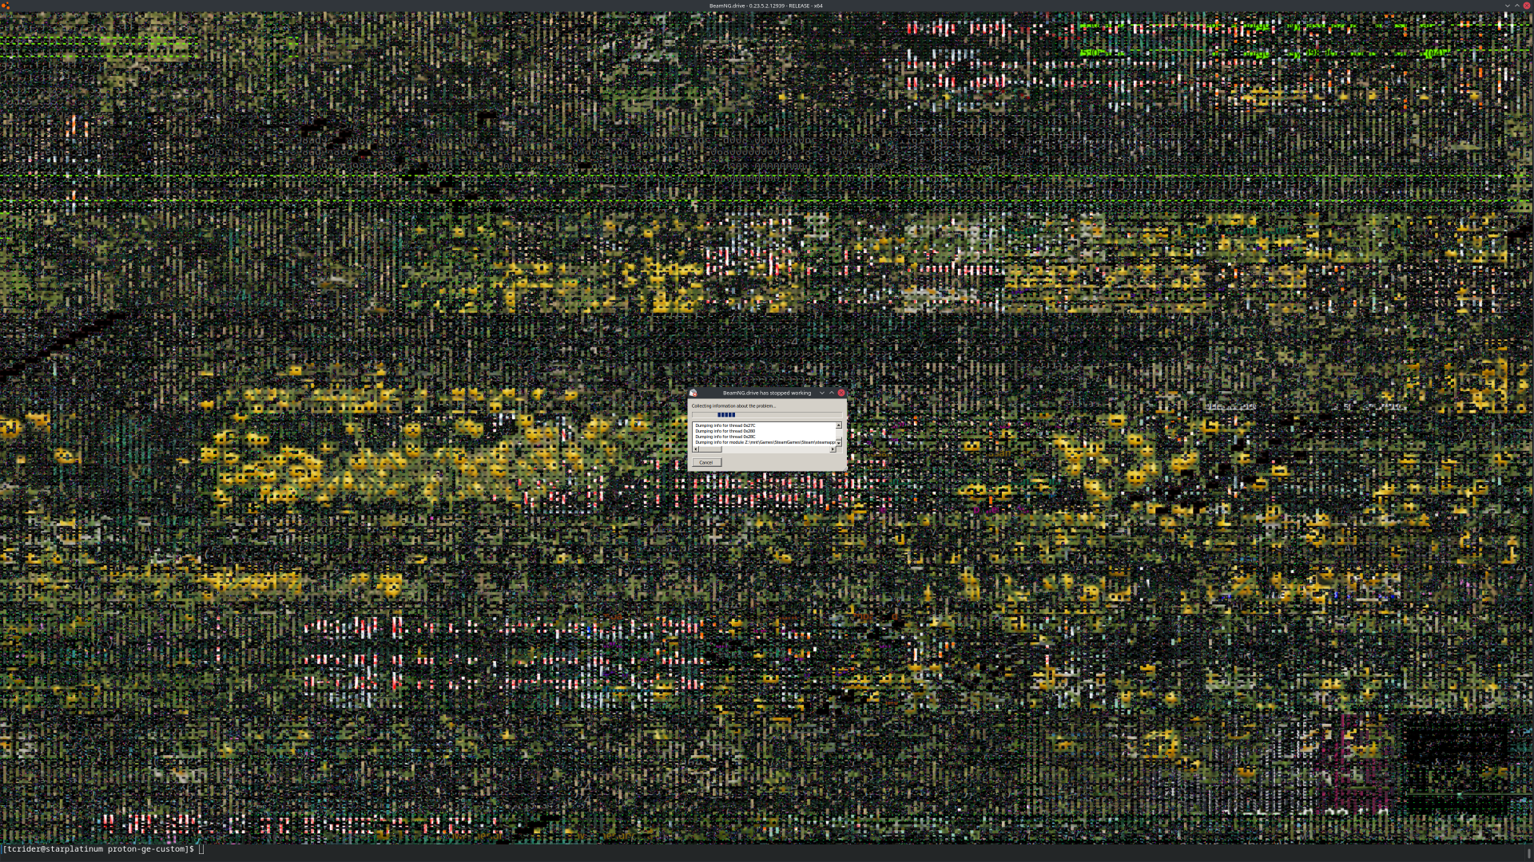Click the horizontal scrollbar thumb in the log

click(x=710, y=449)
